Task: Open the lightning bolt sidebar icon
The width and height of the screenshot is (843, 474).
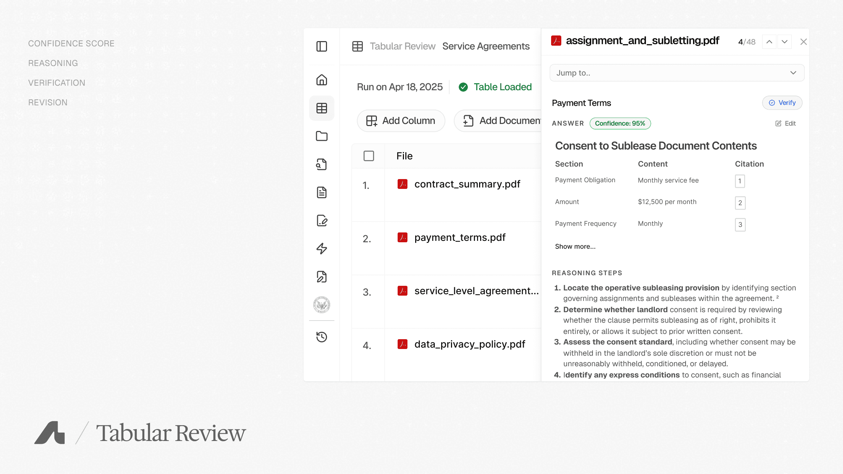Action: tap(321, 249)
